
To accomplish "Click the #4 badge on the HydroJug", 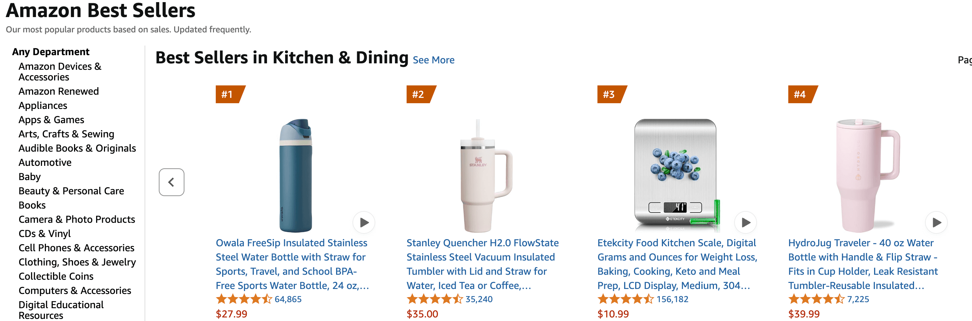I will point(801,94).
